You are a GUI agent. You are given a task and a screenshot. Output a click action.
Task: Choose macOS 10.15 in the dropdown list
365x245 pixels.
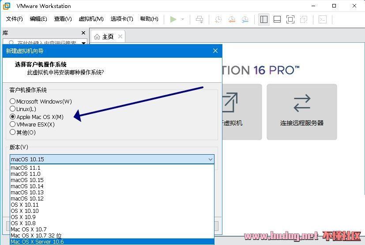pyautogui.click(x=112, y=180)
